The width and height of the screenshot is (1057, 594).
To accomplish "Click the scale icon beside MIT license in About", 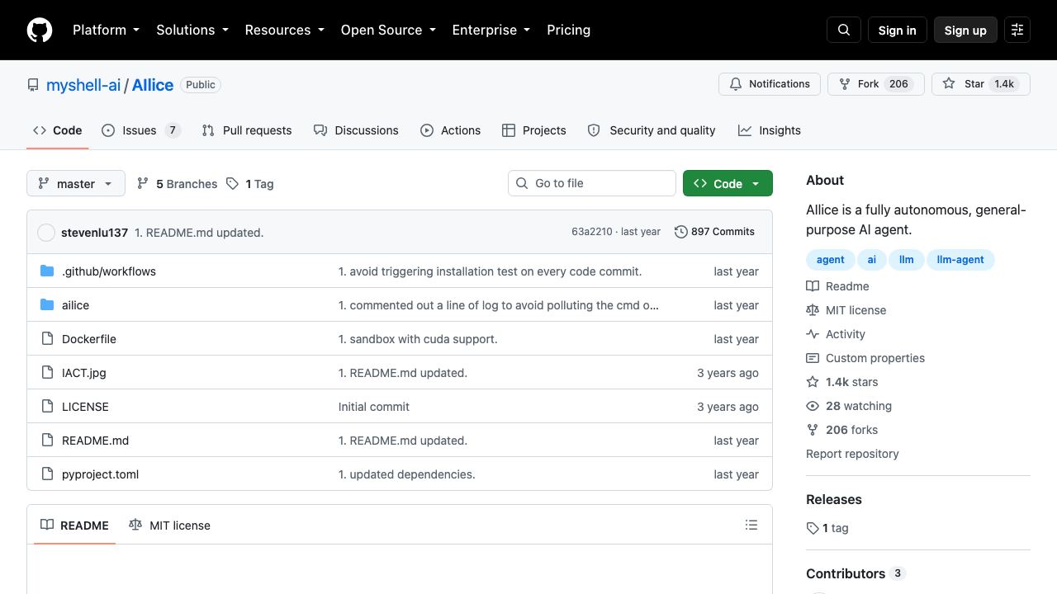I will pos(813,310).
